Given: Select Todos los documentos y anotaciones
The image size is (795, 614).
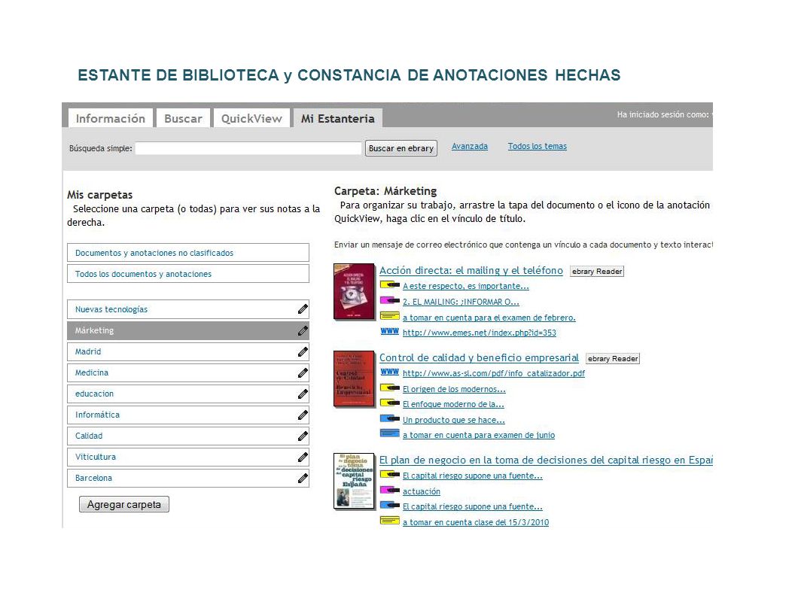Looking at the screenshot, I should point(188,274).
